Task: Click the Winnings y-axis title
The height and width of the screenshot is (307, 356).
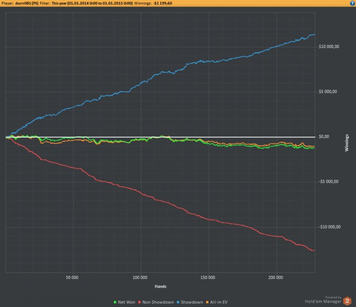Action: (347, 143)
